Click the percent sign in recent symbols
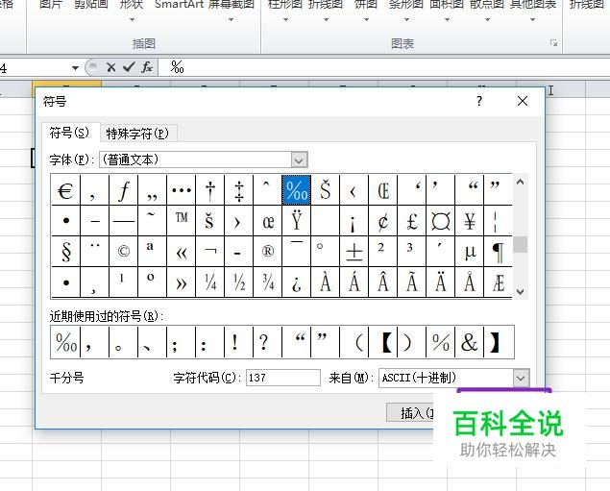This screenshot has height=491, width=610. point(440,342)
